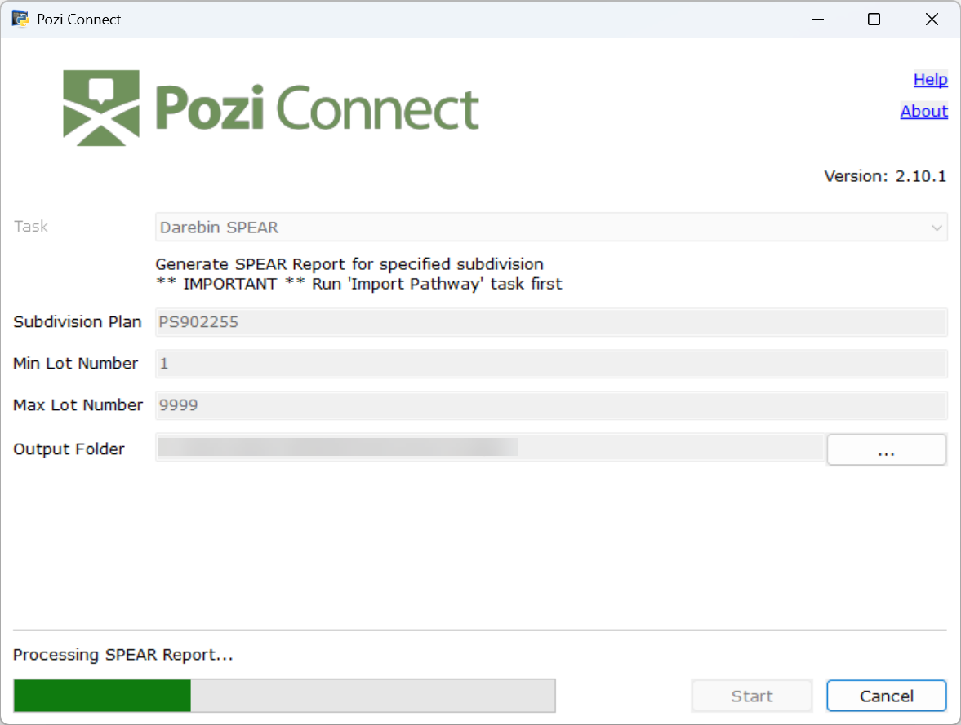Image resolution: width=961 pixels, height=725 pixels.
Task: Minimize the Pozi Connect window
Action: point(817,19)
